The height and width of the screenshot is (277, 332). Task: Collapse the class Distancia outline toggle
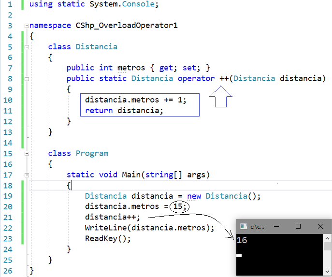click(x=27, y=47)
